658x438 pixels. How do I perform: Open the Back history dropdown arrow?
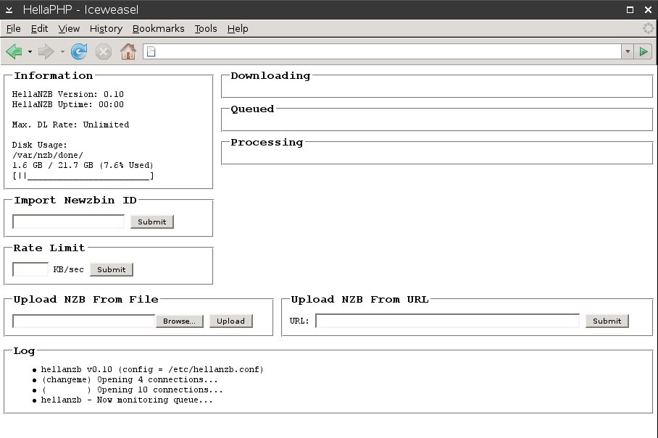pos(30,52)
